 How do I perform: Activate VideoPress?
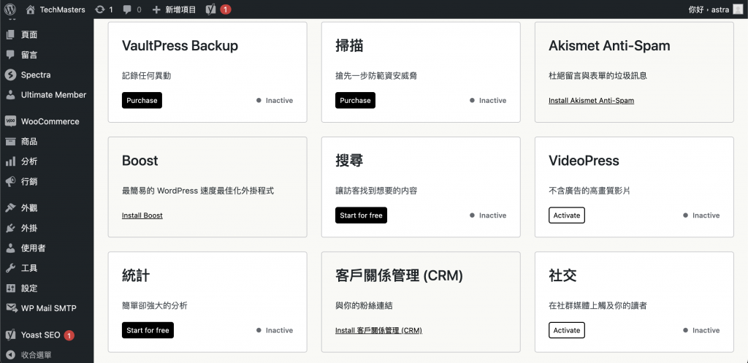[567, 215]
